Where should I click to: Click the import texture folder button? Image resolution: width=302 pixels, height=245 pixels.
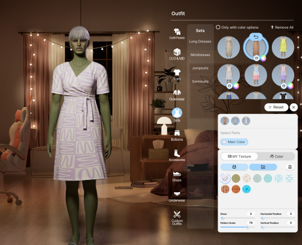pos(263,167)
